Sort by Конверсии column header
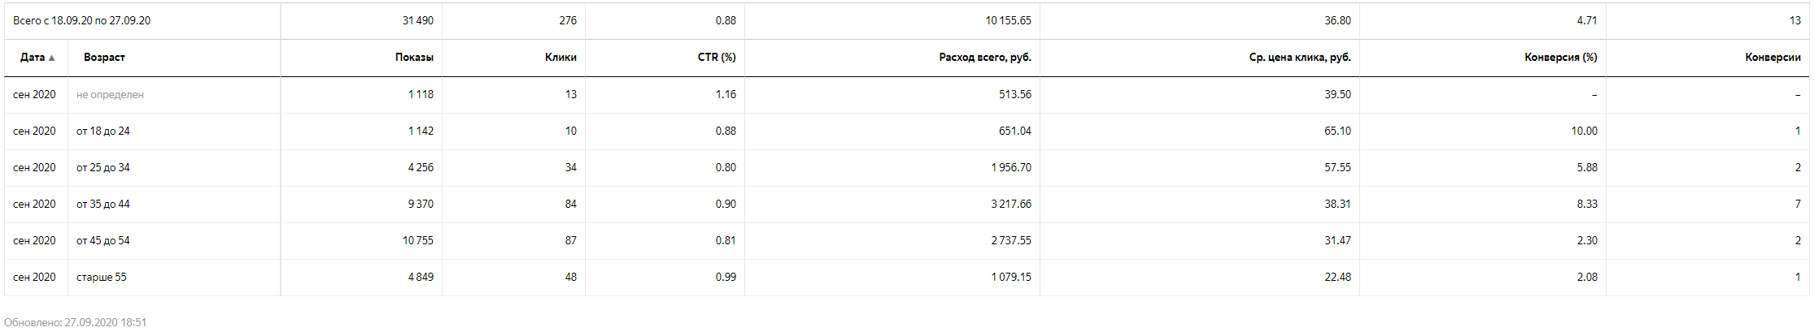1814x336 pixels. click(x=1773, y=58)
